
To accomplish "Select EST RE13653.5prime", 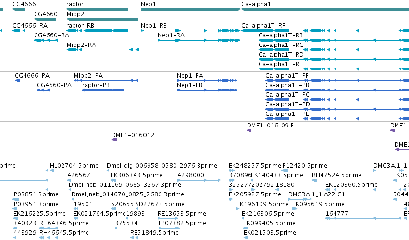I will [x=167, y=218].
